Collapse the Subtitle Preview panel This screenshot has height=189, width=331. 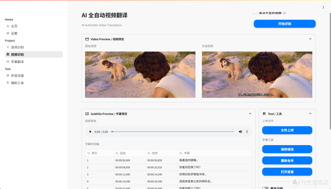pos(250,114)
